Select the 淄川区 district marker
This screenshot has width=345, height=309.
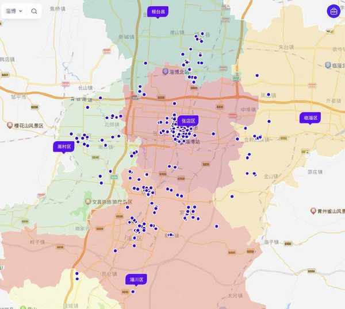136,279
